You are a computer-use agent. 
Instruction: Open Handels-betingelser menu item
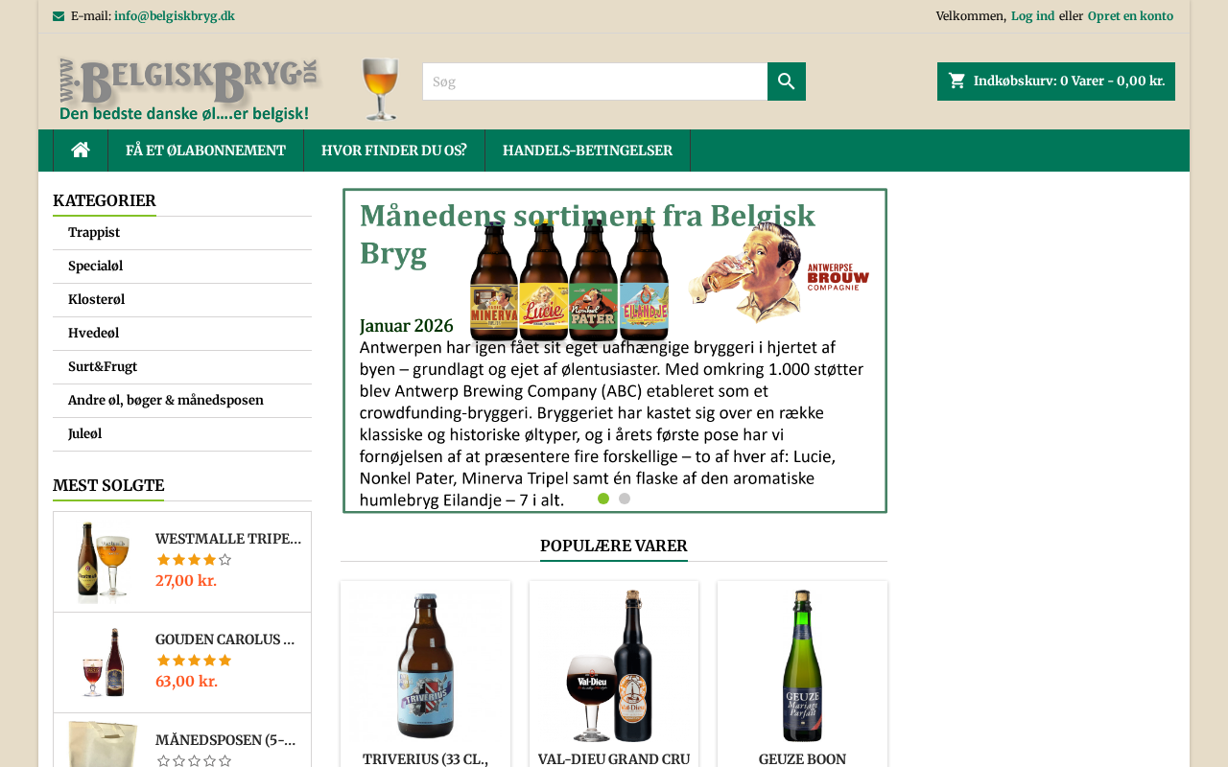click(x=587, y=151)
